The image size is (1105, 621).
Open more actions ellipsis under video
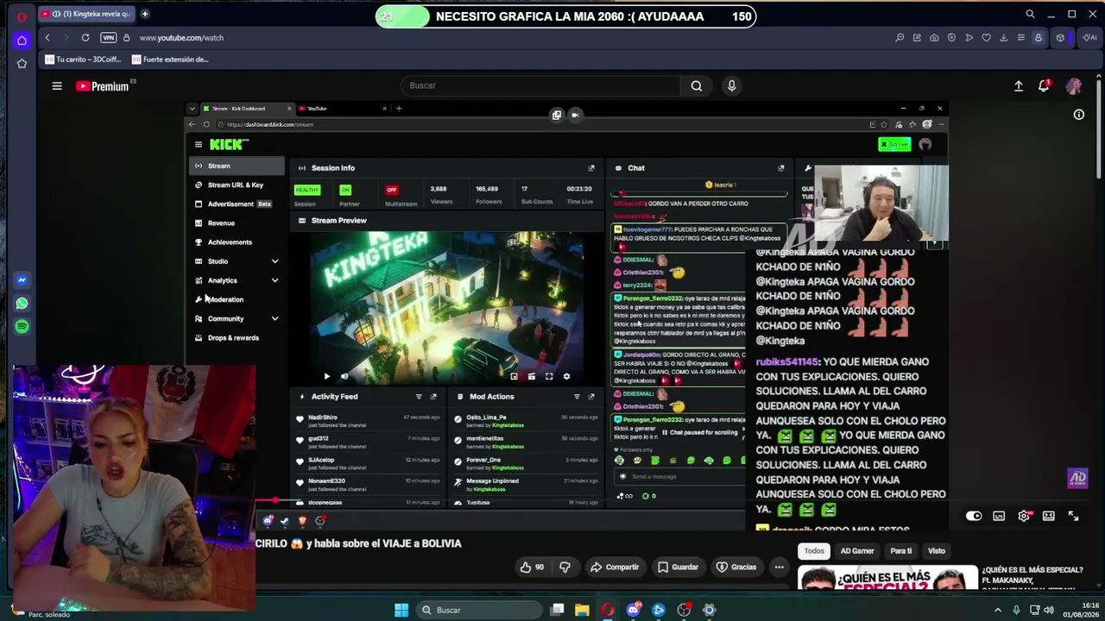tap(779, 567)
